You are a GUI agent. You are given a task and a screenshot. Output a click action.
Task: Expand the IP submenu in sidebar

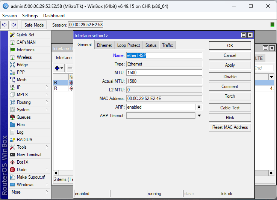(19, 87)
